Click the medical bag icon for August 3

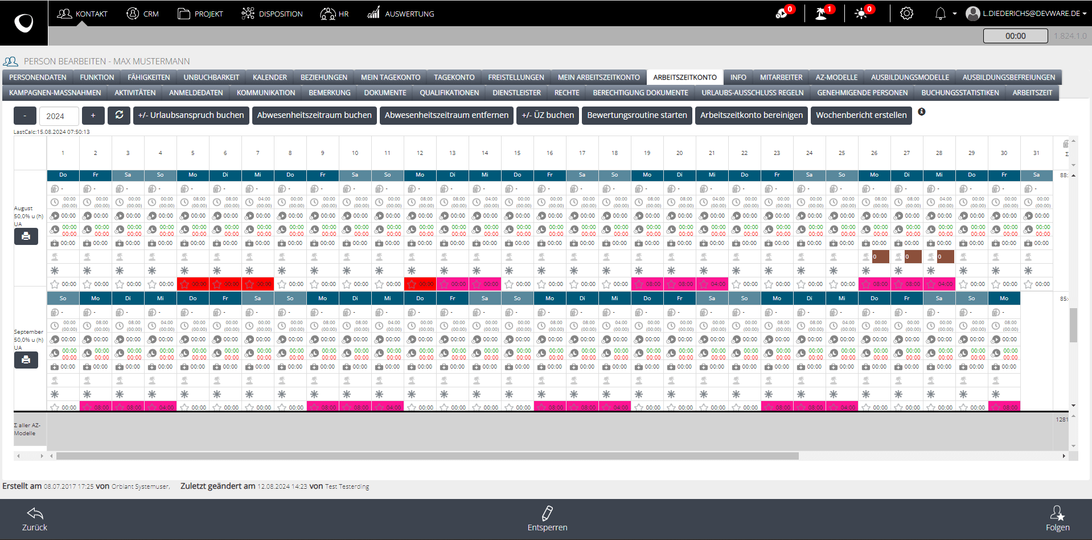click(120, 243)
